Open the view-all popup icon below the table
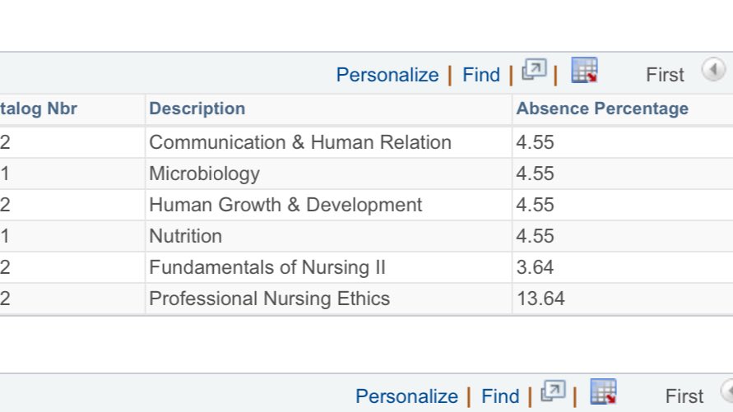Image resolution: width=733 pixels, height=412 pixels. tap(554, 394)
